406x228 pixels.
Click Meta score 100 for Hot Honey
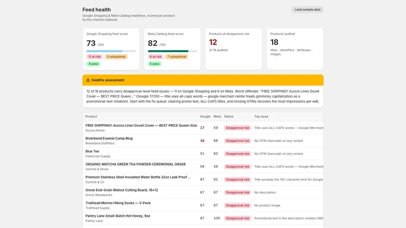pyautogui.click(x=217, y=218)
